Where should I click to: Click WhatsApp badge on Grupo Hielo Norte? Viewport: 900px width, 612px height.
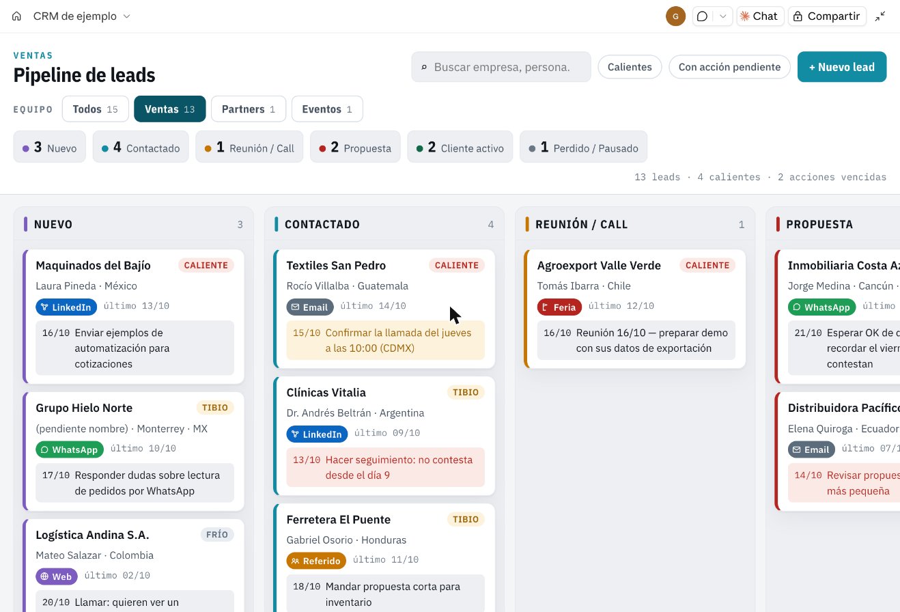pos(70,449)
